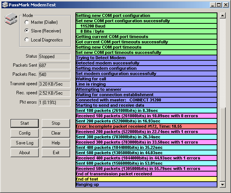This screenshot has height=193, width=231.
Task: Click the Status field showing Stopped
Action: coord(54,57)
